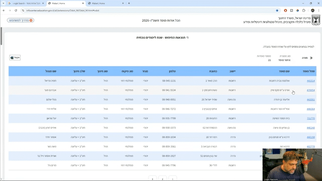Switch to the second Mabat | Home tab

106,4
